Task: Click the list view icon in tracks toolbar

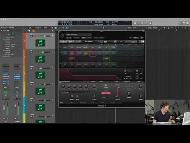Action: tap(52, 28)
